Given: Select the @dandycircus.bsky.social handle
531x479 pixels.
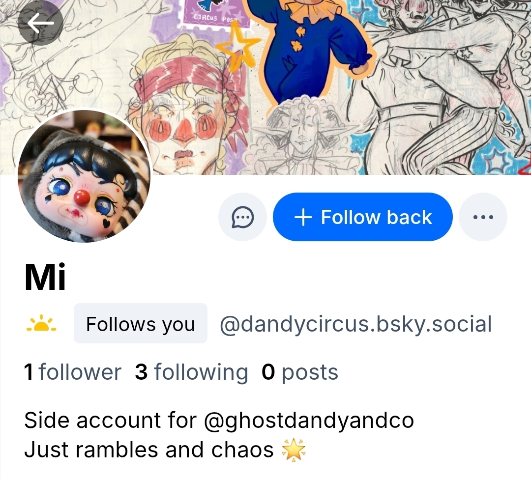Looking at the screenshot, I should pos(355,324).
